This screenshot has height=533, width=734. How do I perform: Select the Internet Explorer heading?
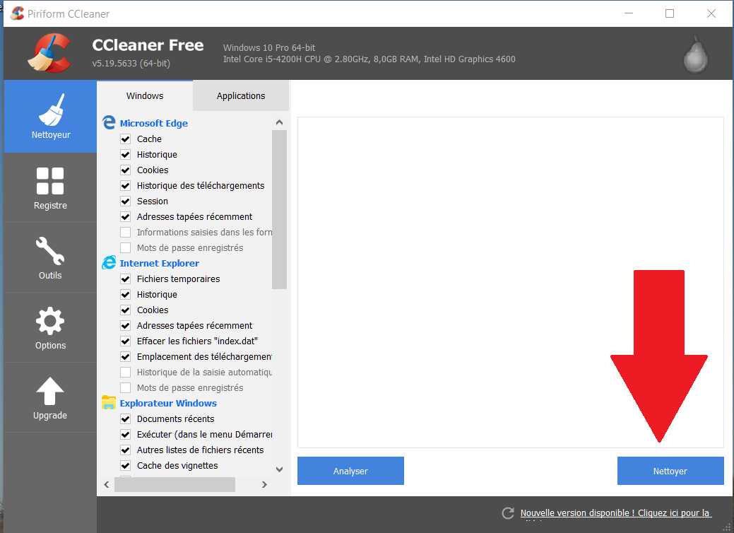(x=159, y=263)
